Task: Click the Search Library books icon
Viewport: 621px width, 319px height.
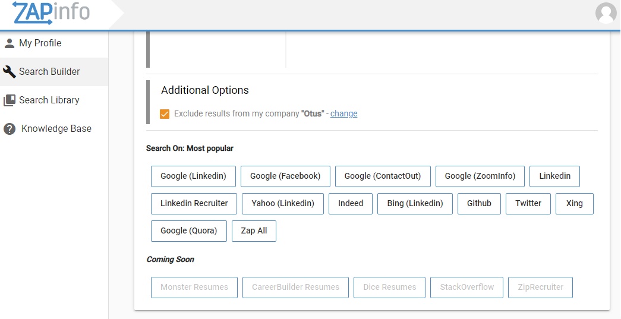Action: pos(10,100)
